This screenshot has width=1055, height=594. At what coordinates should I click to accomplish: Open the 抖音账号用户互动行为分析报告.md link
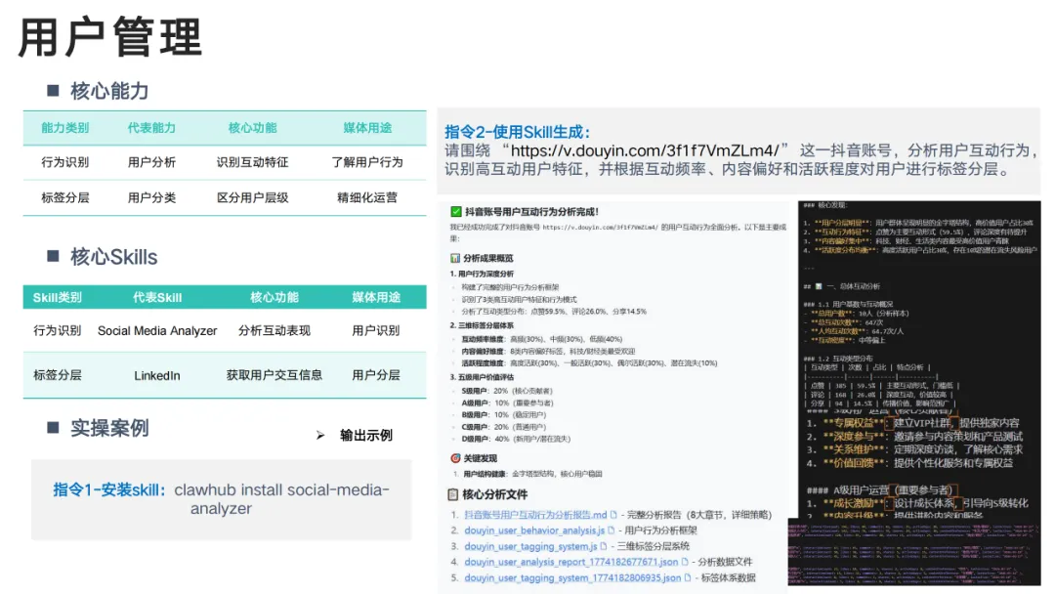[535, 515]
